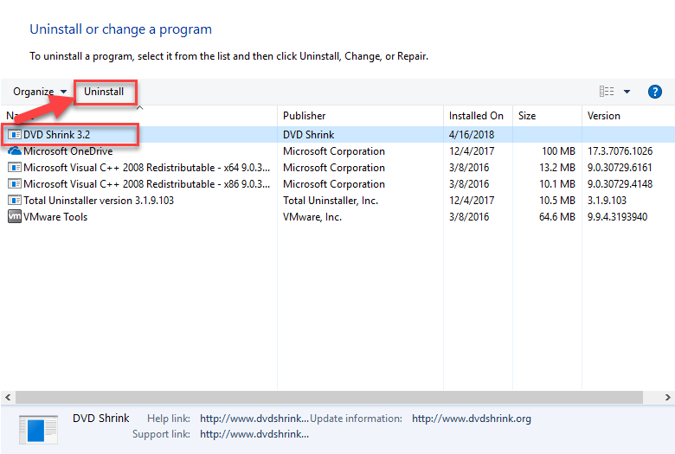Sort by the Installed On column header

[476, 116]
